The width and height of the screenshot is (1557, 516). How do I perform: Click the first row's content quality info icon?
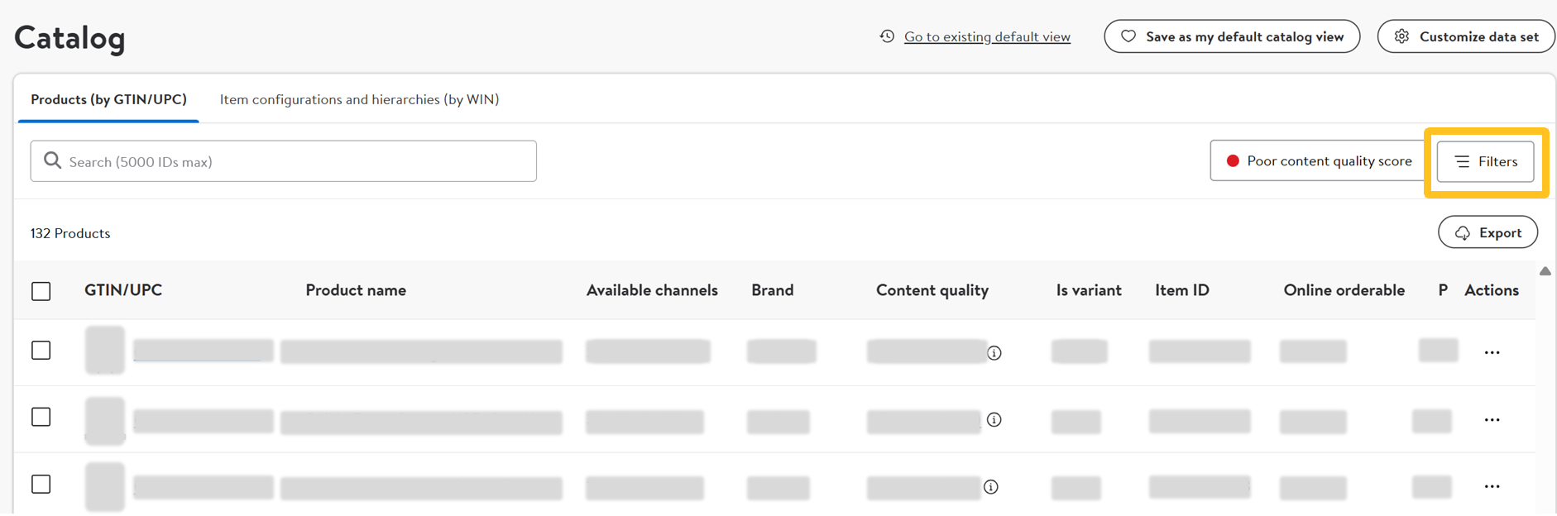(x=994, y=353)
